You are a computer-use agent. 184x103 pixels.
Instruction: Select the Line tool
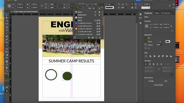(7, 33)
